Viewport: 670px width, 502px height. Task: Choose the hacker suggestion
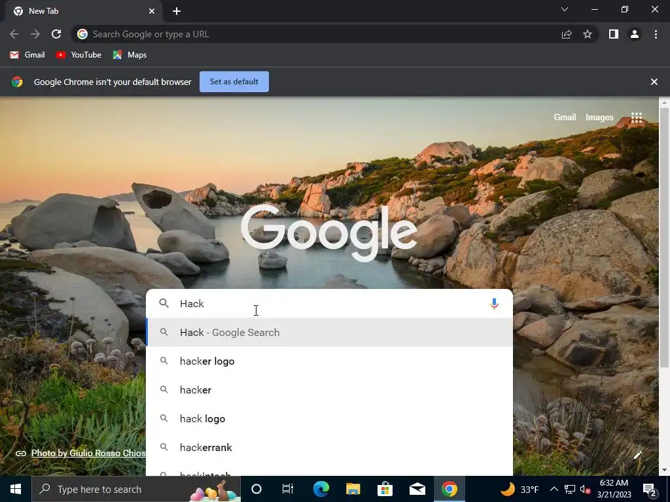tap(329, 390)
